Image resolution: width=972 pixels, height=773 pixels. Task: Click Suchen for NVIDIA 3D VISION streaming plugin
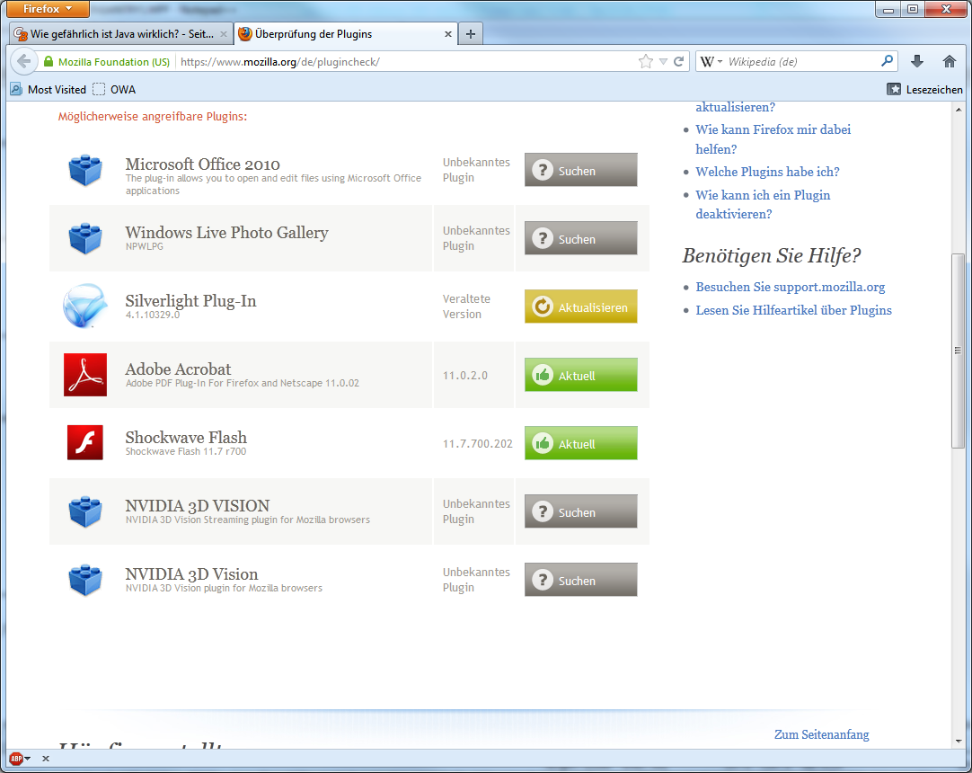(581, 511)
